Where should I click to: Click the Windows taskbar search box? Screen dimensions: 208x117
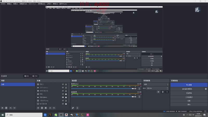(x=24, y=115)
